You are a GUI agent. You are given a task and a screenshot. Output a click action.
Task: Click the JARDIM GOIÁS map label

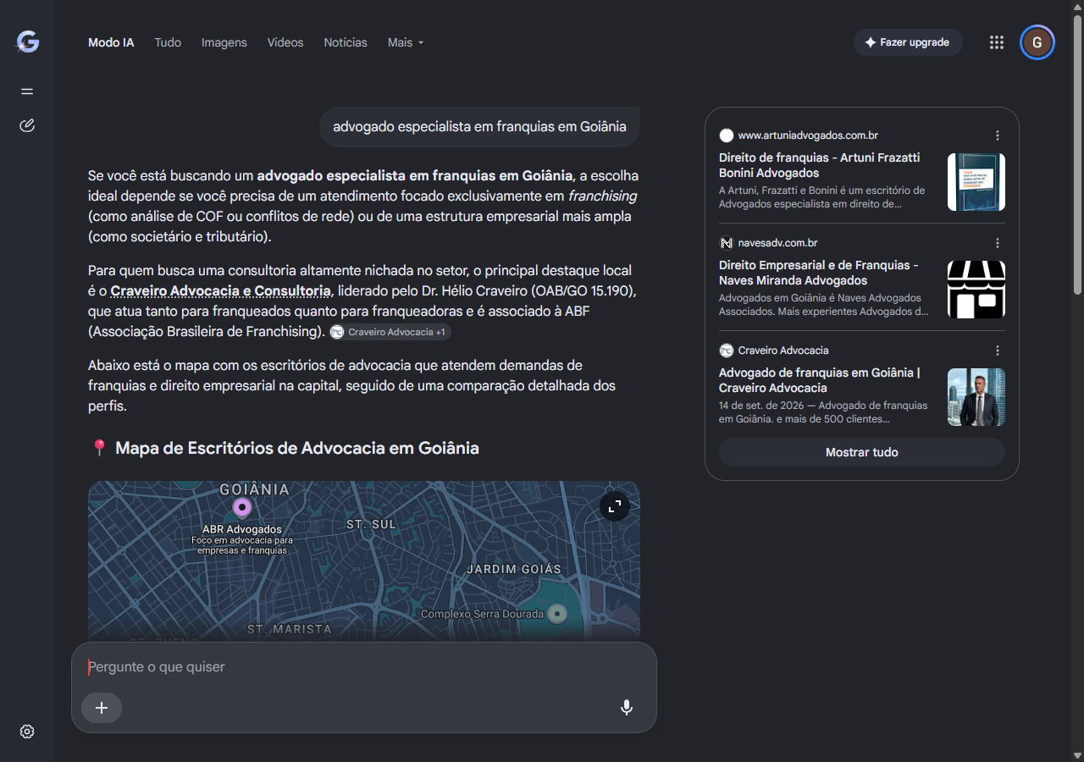(514, 569)
